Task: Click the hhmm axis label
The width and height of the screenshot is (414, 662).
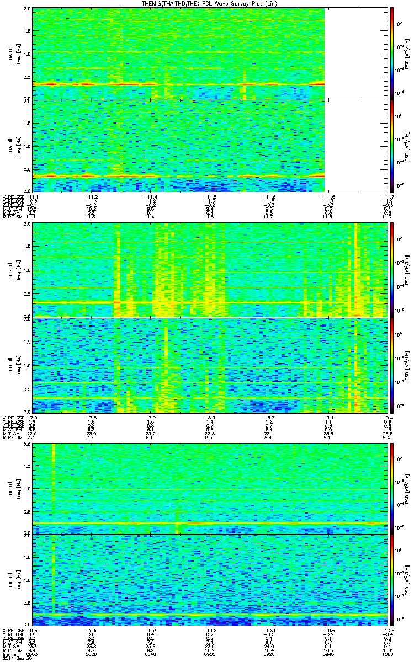Action: click(8, 655)
